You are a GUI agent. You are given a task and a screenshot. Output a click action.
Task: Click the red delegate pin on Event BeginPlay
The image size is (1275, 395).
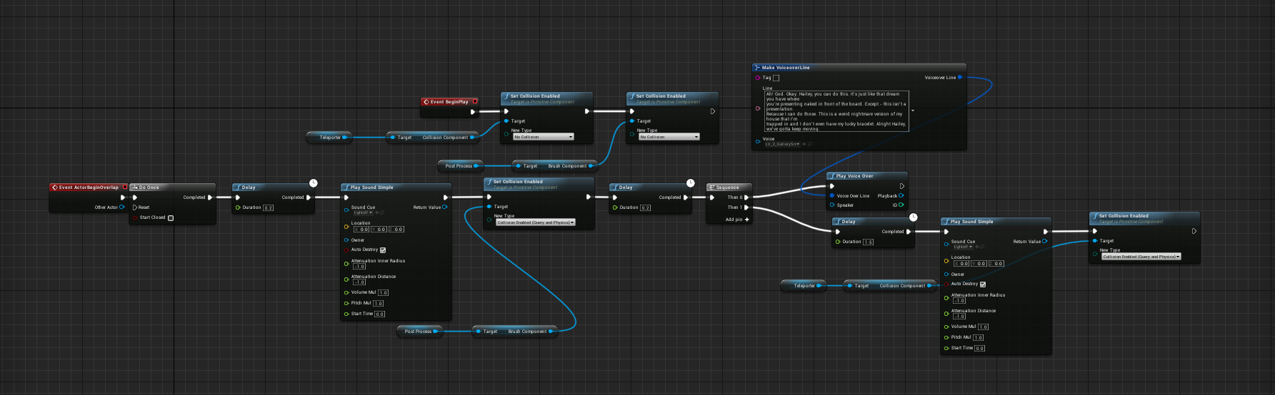[x=475, y=101]
